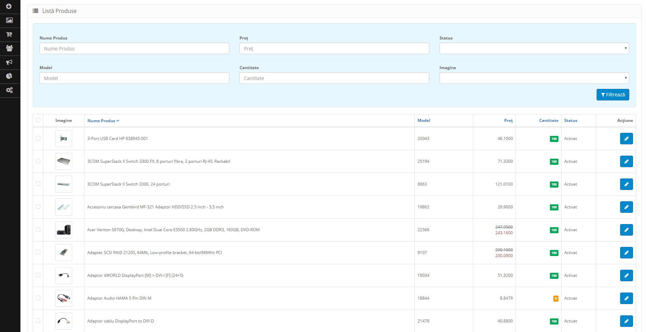Select the Acer Veriton S670G row checkbox
The width and height of the screenshot is (647, 332).
[x=38, y=230]
